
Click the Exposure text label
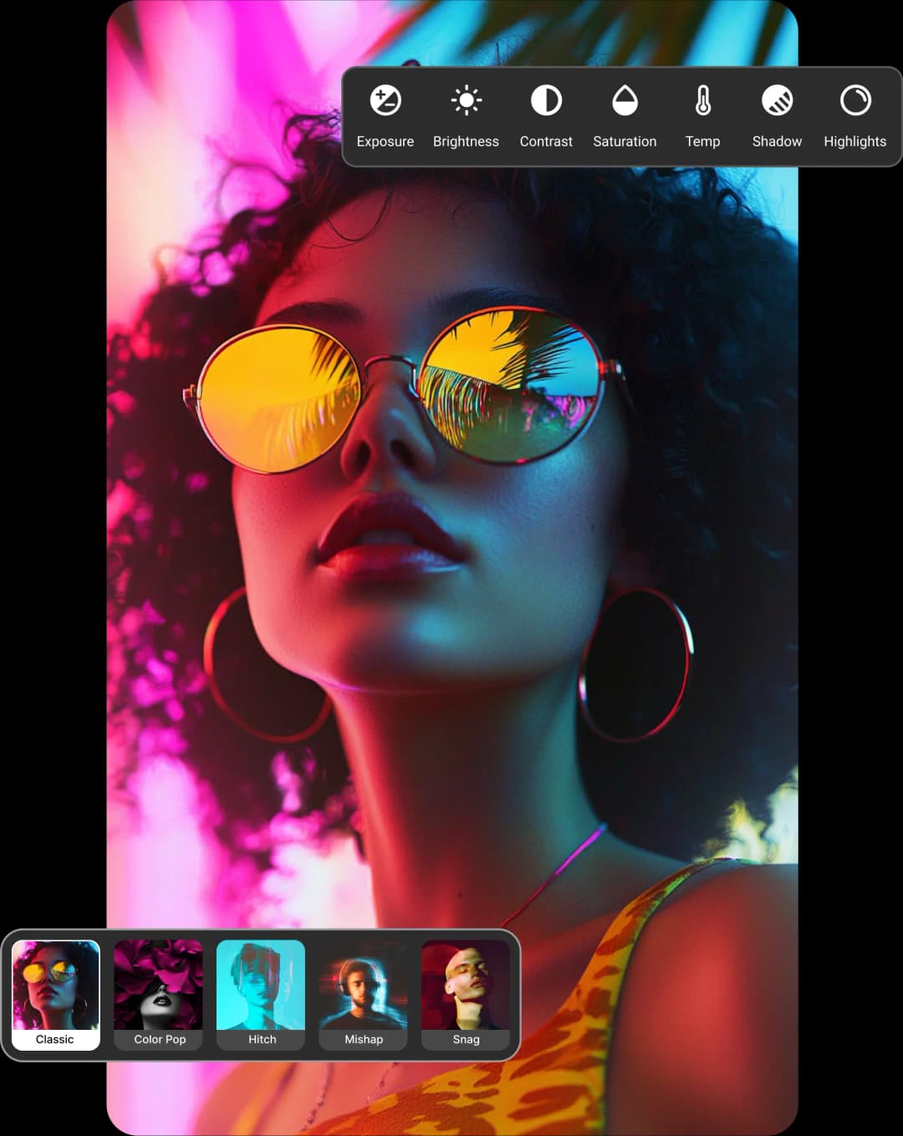(x=385, y=141)
